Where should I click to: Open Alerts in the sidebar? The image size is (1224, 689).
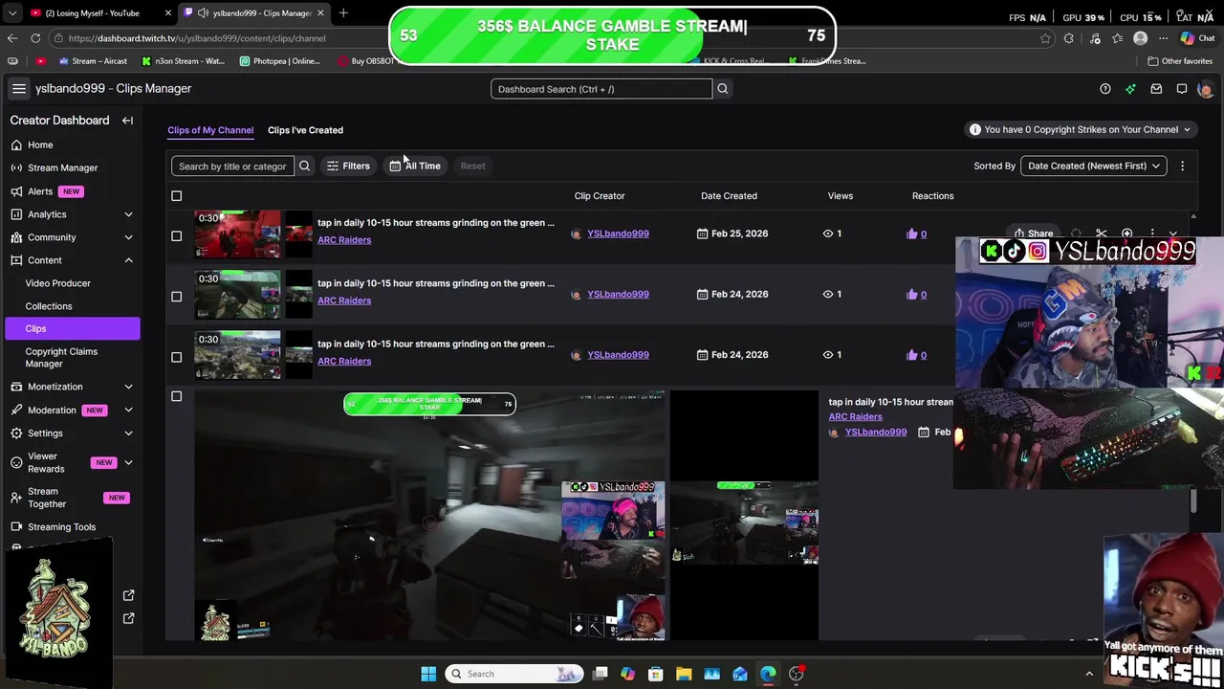point(40,191)
